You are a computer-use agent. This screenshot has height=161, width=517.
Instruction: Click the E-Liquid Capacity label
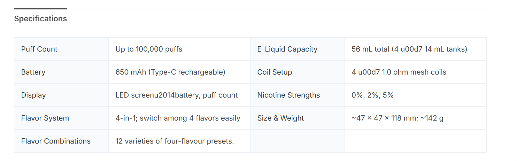pyautogui.click(x=287, y=49)
